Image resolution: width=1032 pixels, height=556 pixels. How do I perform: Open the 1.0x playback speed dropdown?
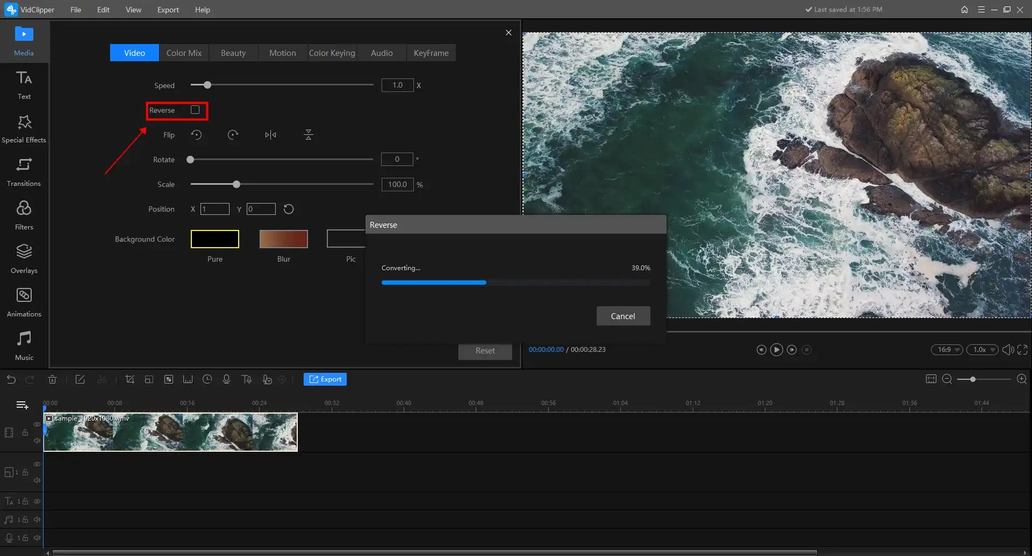tap(982, 349)
